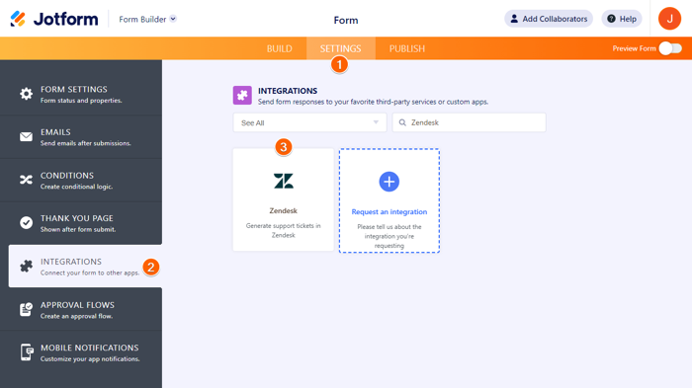Open the SETTINGS tab
Screen dimensions: 692x388
pyautogui.click(x=341, y=48)
